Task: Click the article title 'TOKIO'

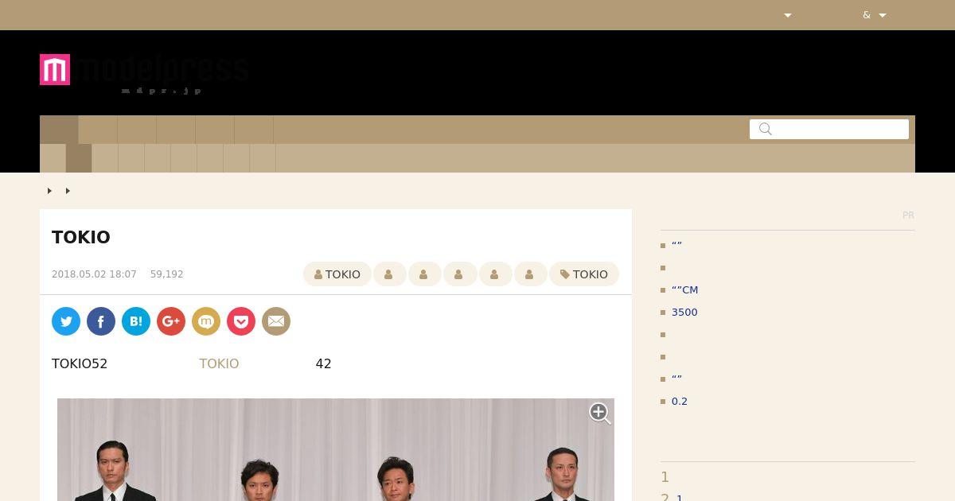Action: pyautogui.click(x=81, y=237)
